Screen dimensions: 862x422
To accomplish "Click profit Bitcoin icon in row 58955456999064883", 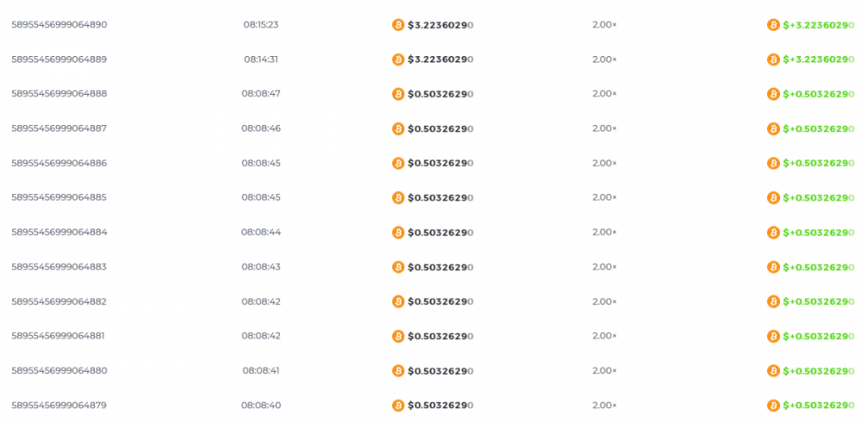I will tap(773, 267).
